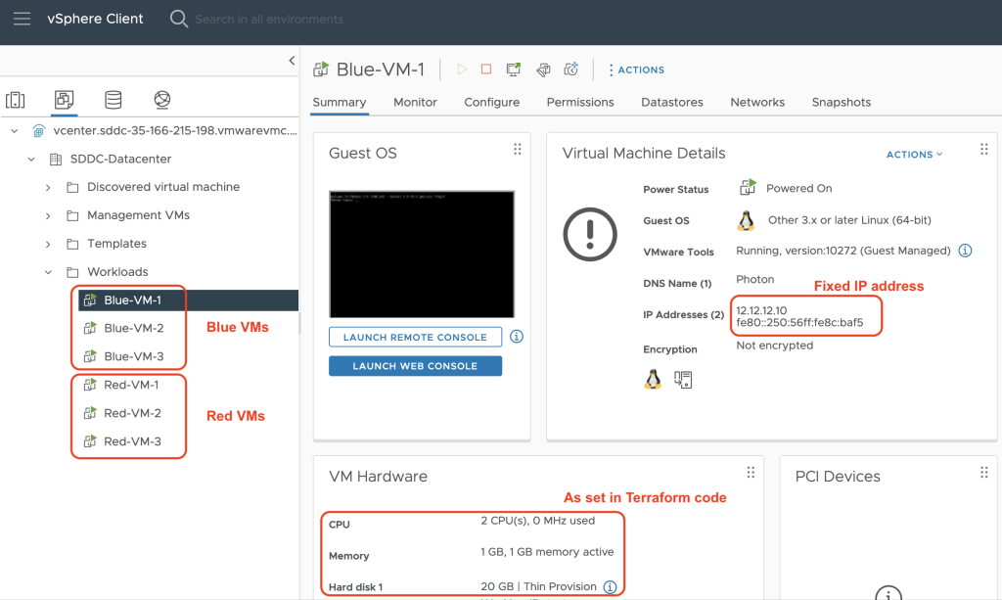Click LAUNCH REMOTE CONSOLE button
Viewport: 1002px width, 600px height.
(415, 337)
